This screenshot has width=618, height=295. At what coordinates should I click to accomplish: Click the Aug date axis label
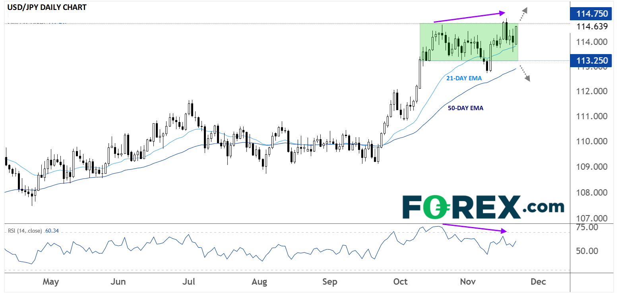pyautogui.click(x=259, y=282)
